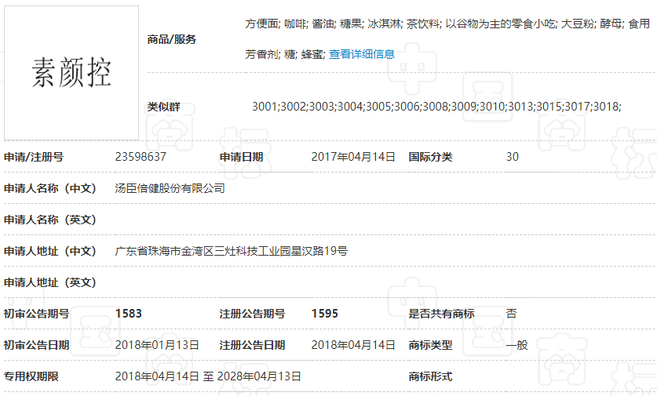This screenshot has width=657, height=396.
Task: Click the 申请人地址（英文） label
Action: click(x=50, y=282)
